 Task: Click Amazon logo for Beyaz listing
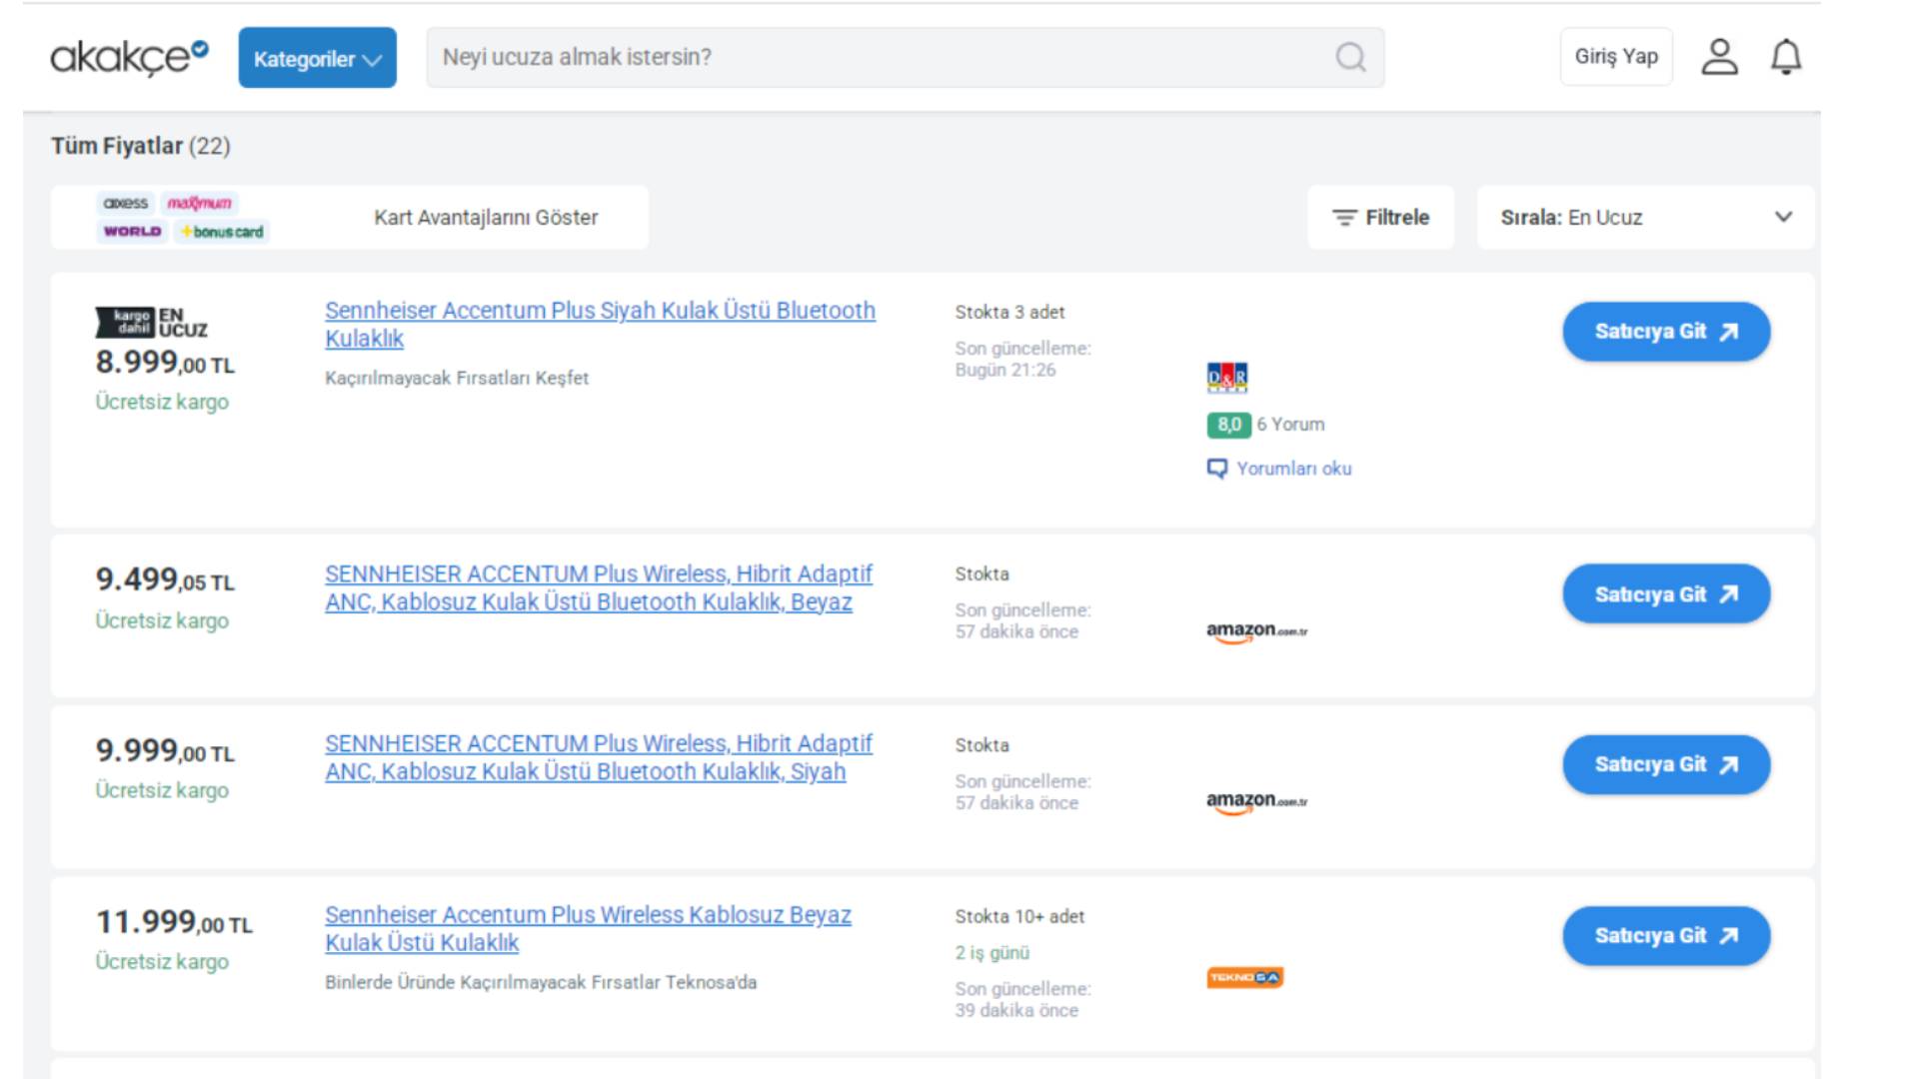pyautogui.click(x=1256, y=630)
